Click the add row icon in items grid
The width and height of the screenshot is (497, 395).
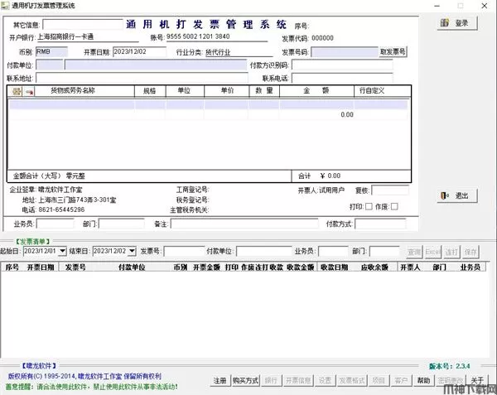[x=15, y=90]
